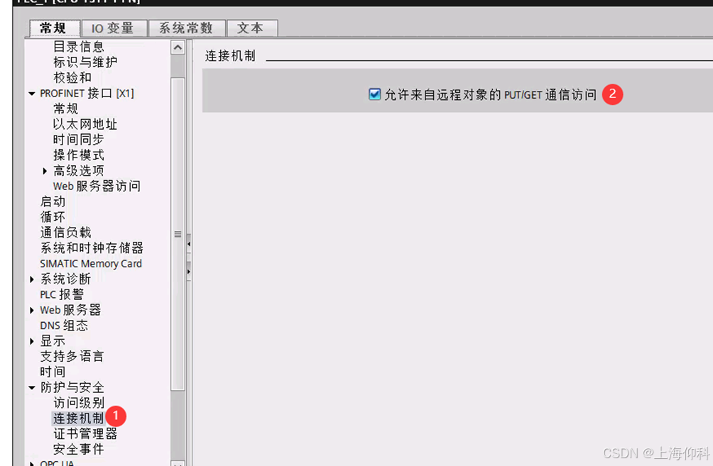The height and width of the screenshot is (466, 713).
Task: Collapse the properties tree panel with the divider arrow
Action: click(x=187, y=243)
